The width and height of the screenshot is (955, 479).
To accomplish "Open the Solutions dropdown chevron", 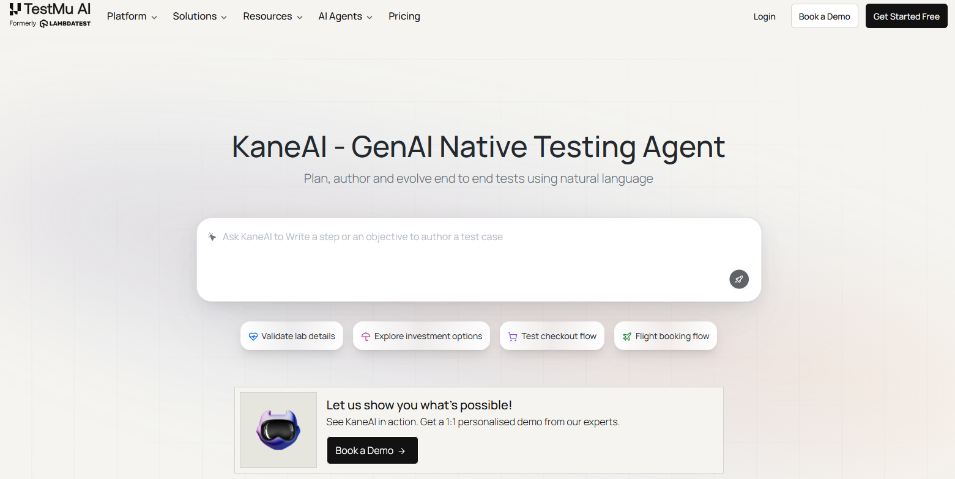I will [x=224, y=17].
